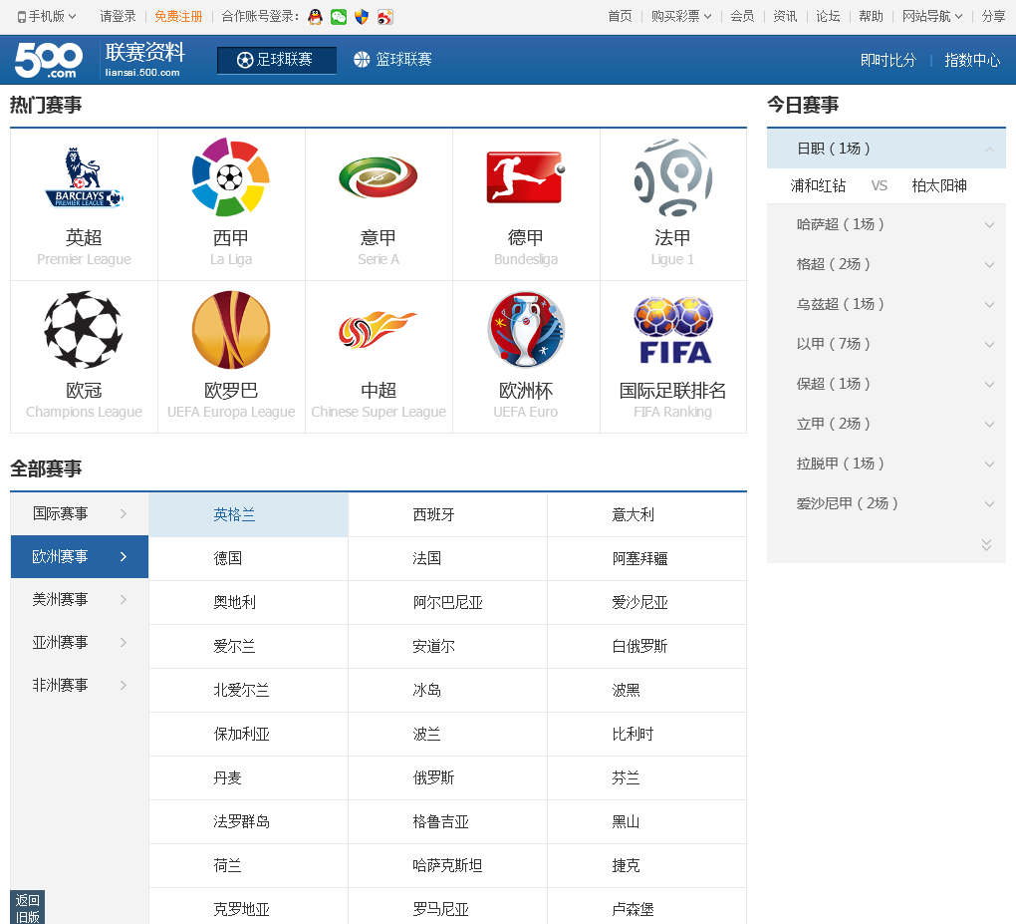Select 德国 country cell
Viewport: 1016px width, 924px height.
click(x=248, y=558)
